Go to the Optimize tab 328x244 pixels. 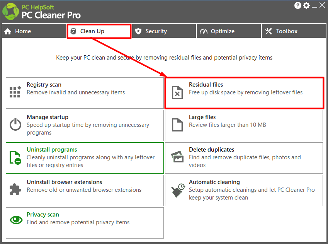(x=229, y=31)
